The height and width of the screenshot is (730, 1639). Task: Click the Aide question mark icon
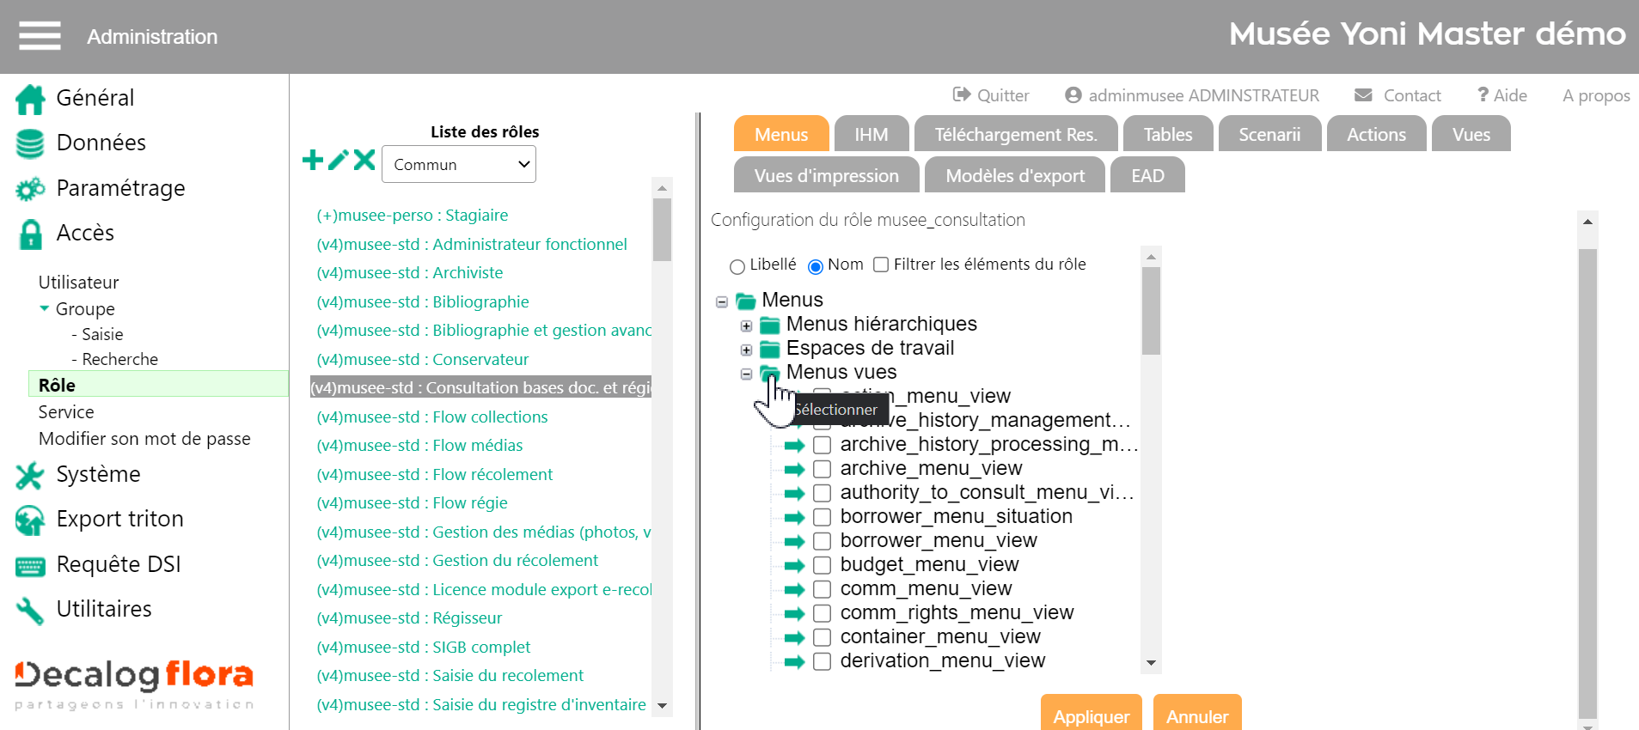coord(1483,94)
